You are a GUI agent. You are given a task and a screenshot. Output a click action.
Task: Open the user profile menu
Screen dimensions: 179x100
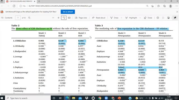click(x=171, y=6)
